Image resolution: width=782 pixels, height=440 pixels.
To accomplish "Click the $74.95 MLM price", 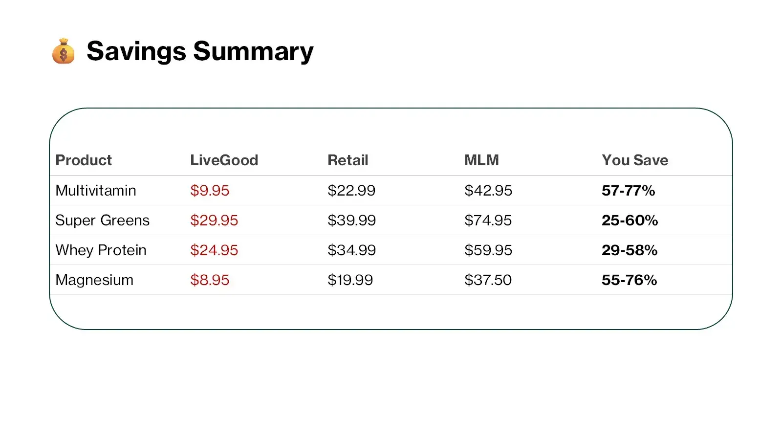I will click(x=488, y=220).
